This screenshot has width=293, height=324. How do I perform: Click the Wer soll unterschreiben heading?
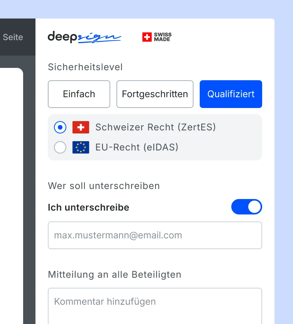(x=104, y=186)
